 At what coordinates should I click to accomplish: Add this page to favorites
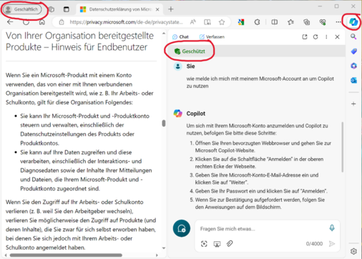(x=222, y=22)
